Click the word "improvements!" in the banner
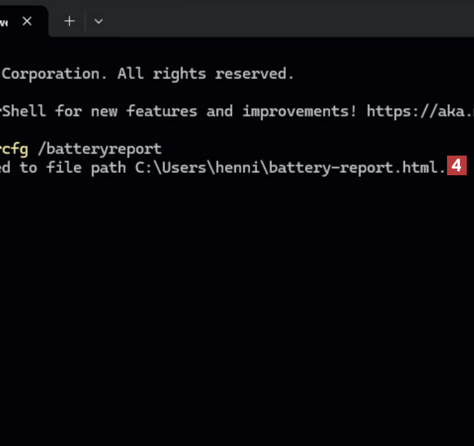Image resolution: width=474 pixels, height=446 pixels. click(299, 111)
